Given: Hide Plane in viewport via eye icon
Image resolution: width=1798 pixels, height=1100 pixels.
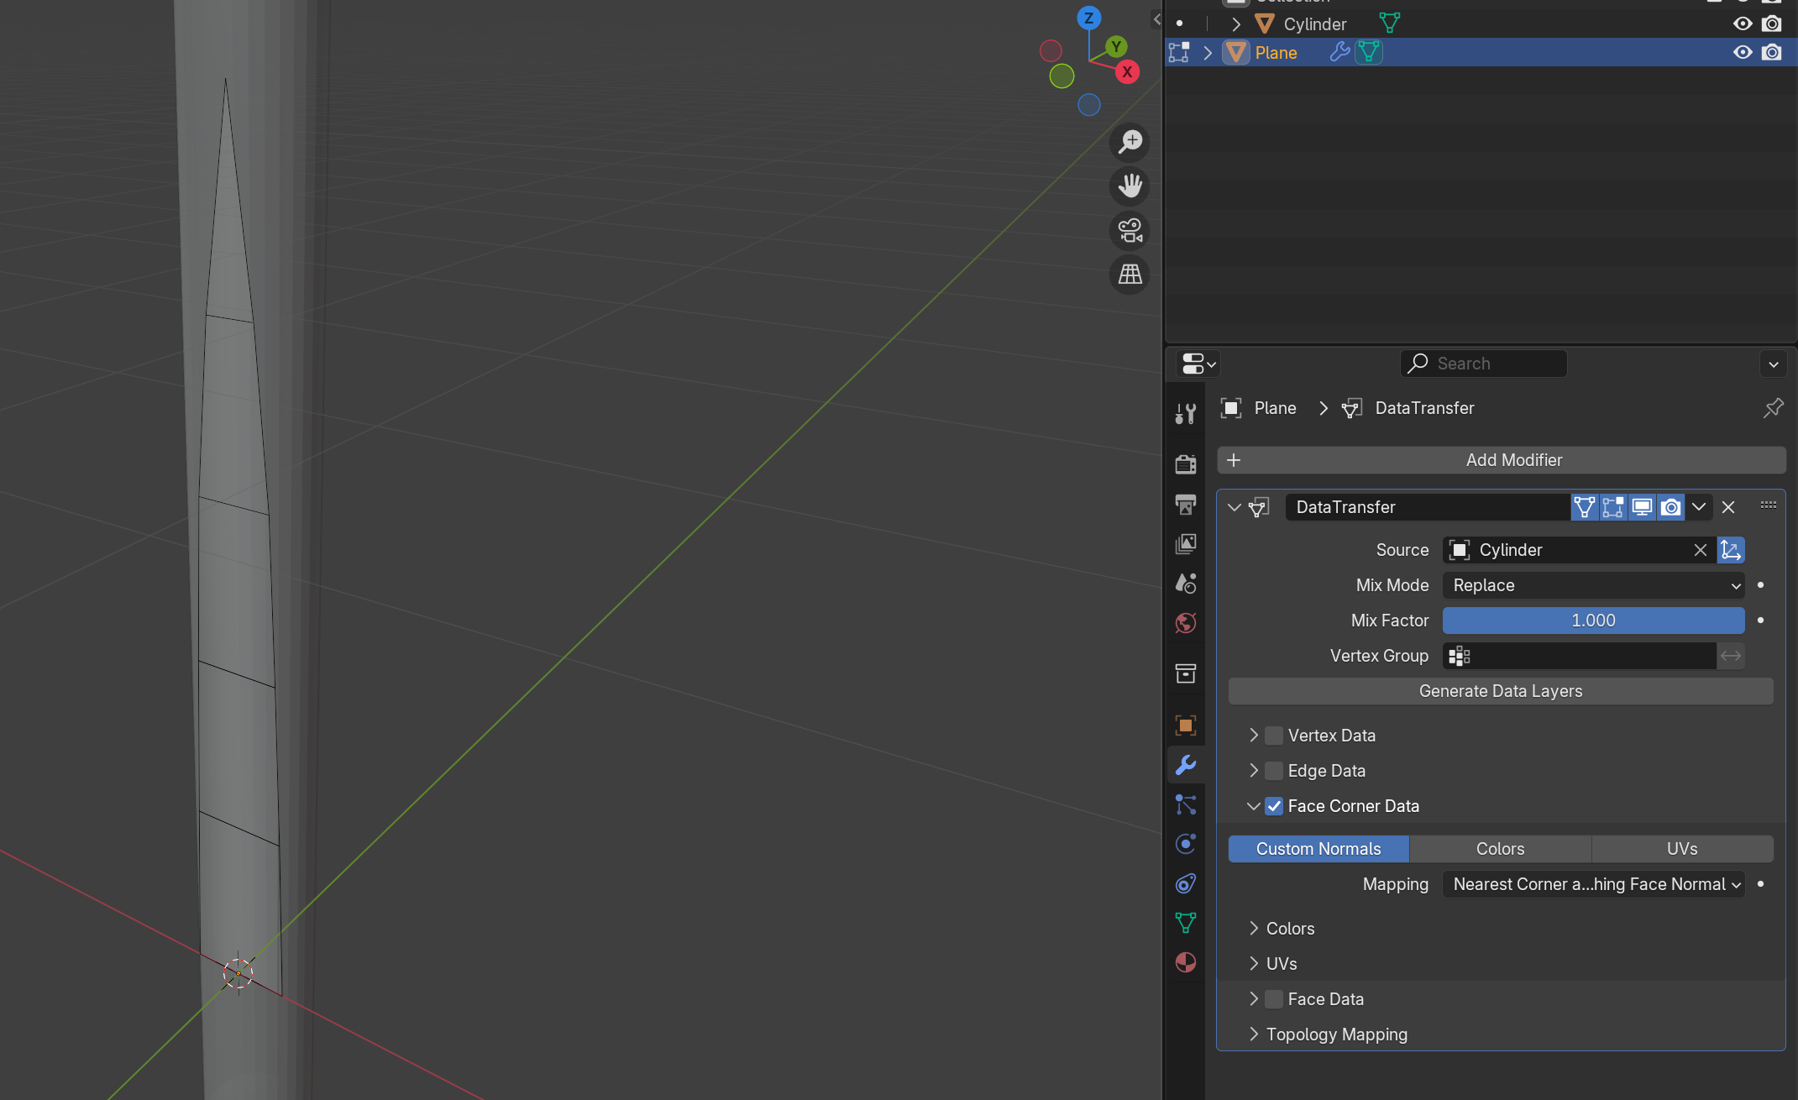Looking at the screenshot, I should point(1743,52).
